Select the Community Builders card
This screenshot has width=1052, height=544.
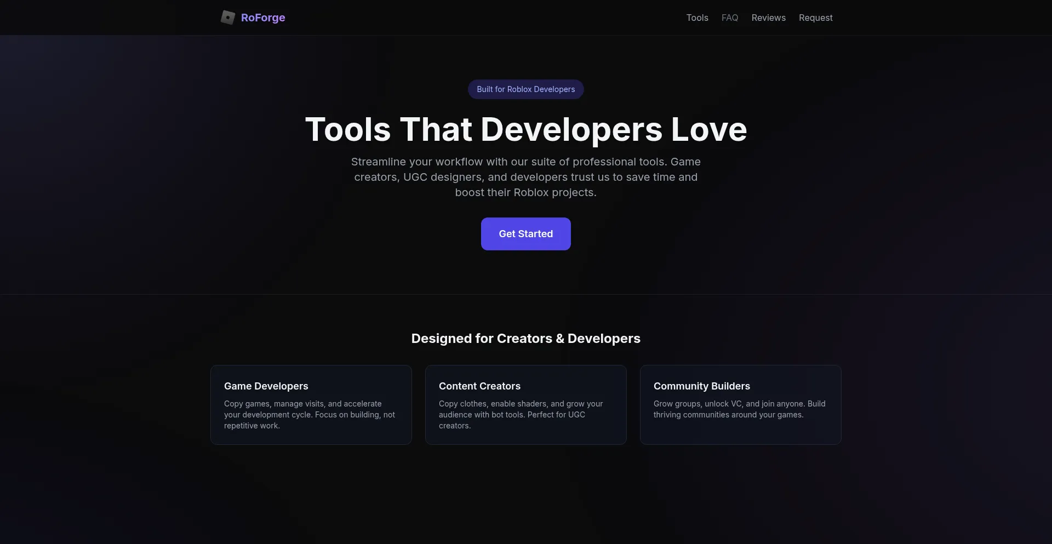[x=741, y=405]
